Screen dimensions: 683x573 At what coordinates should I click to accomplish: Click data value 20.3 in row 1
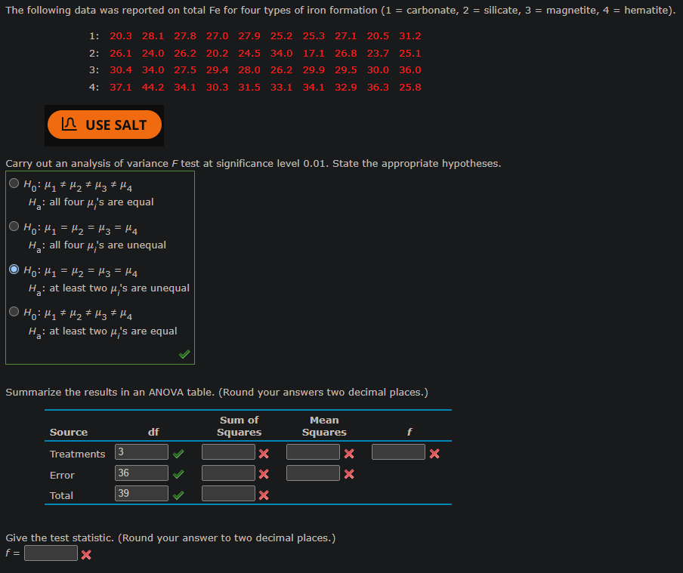click(x=121, y=36)
